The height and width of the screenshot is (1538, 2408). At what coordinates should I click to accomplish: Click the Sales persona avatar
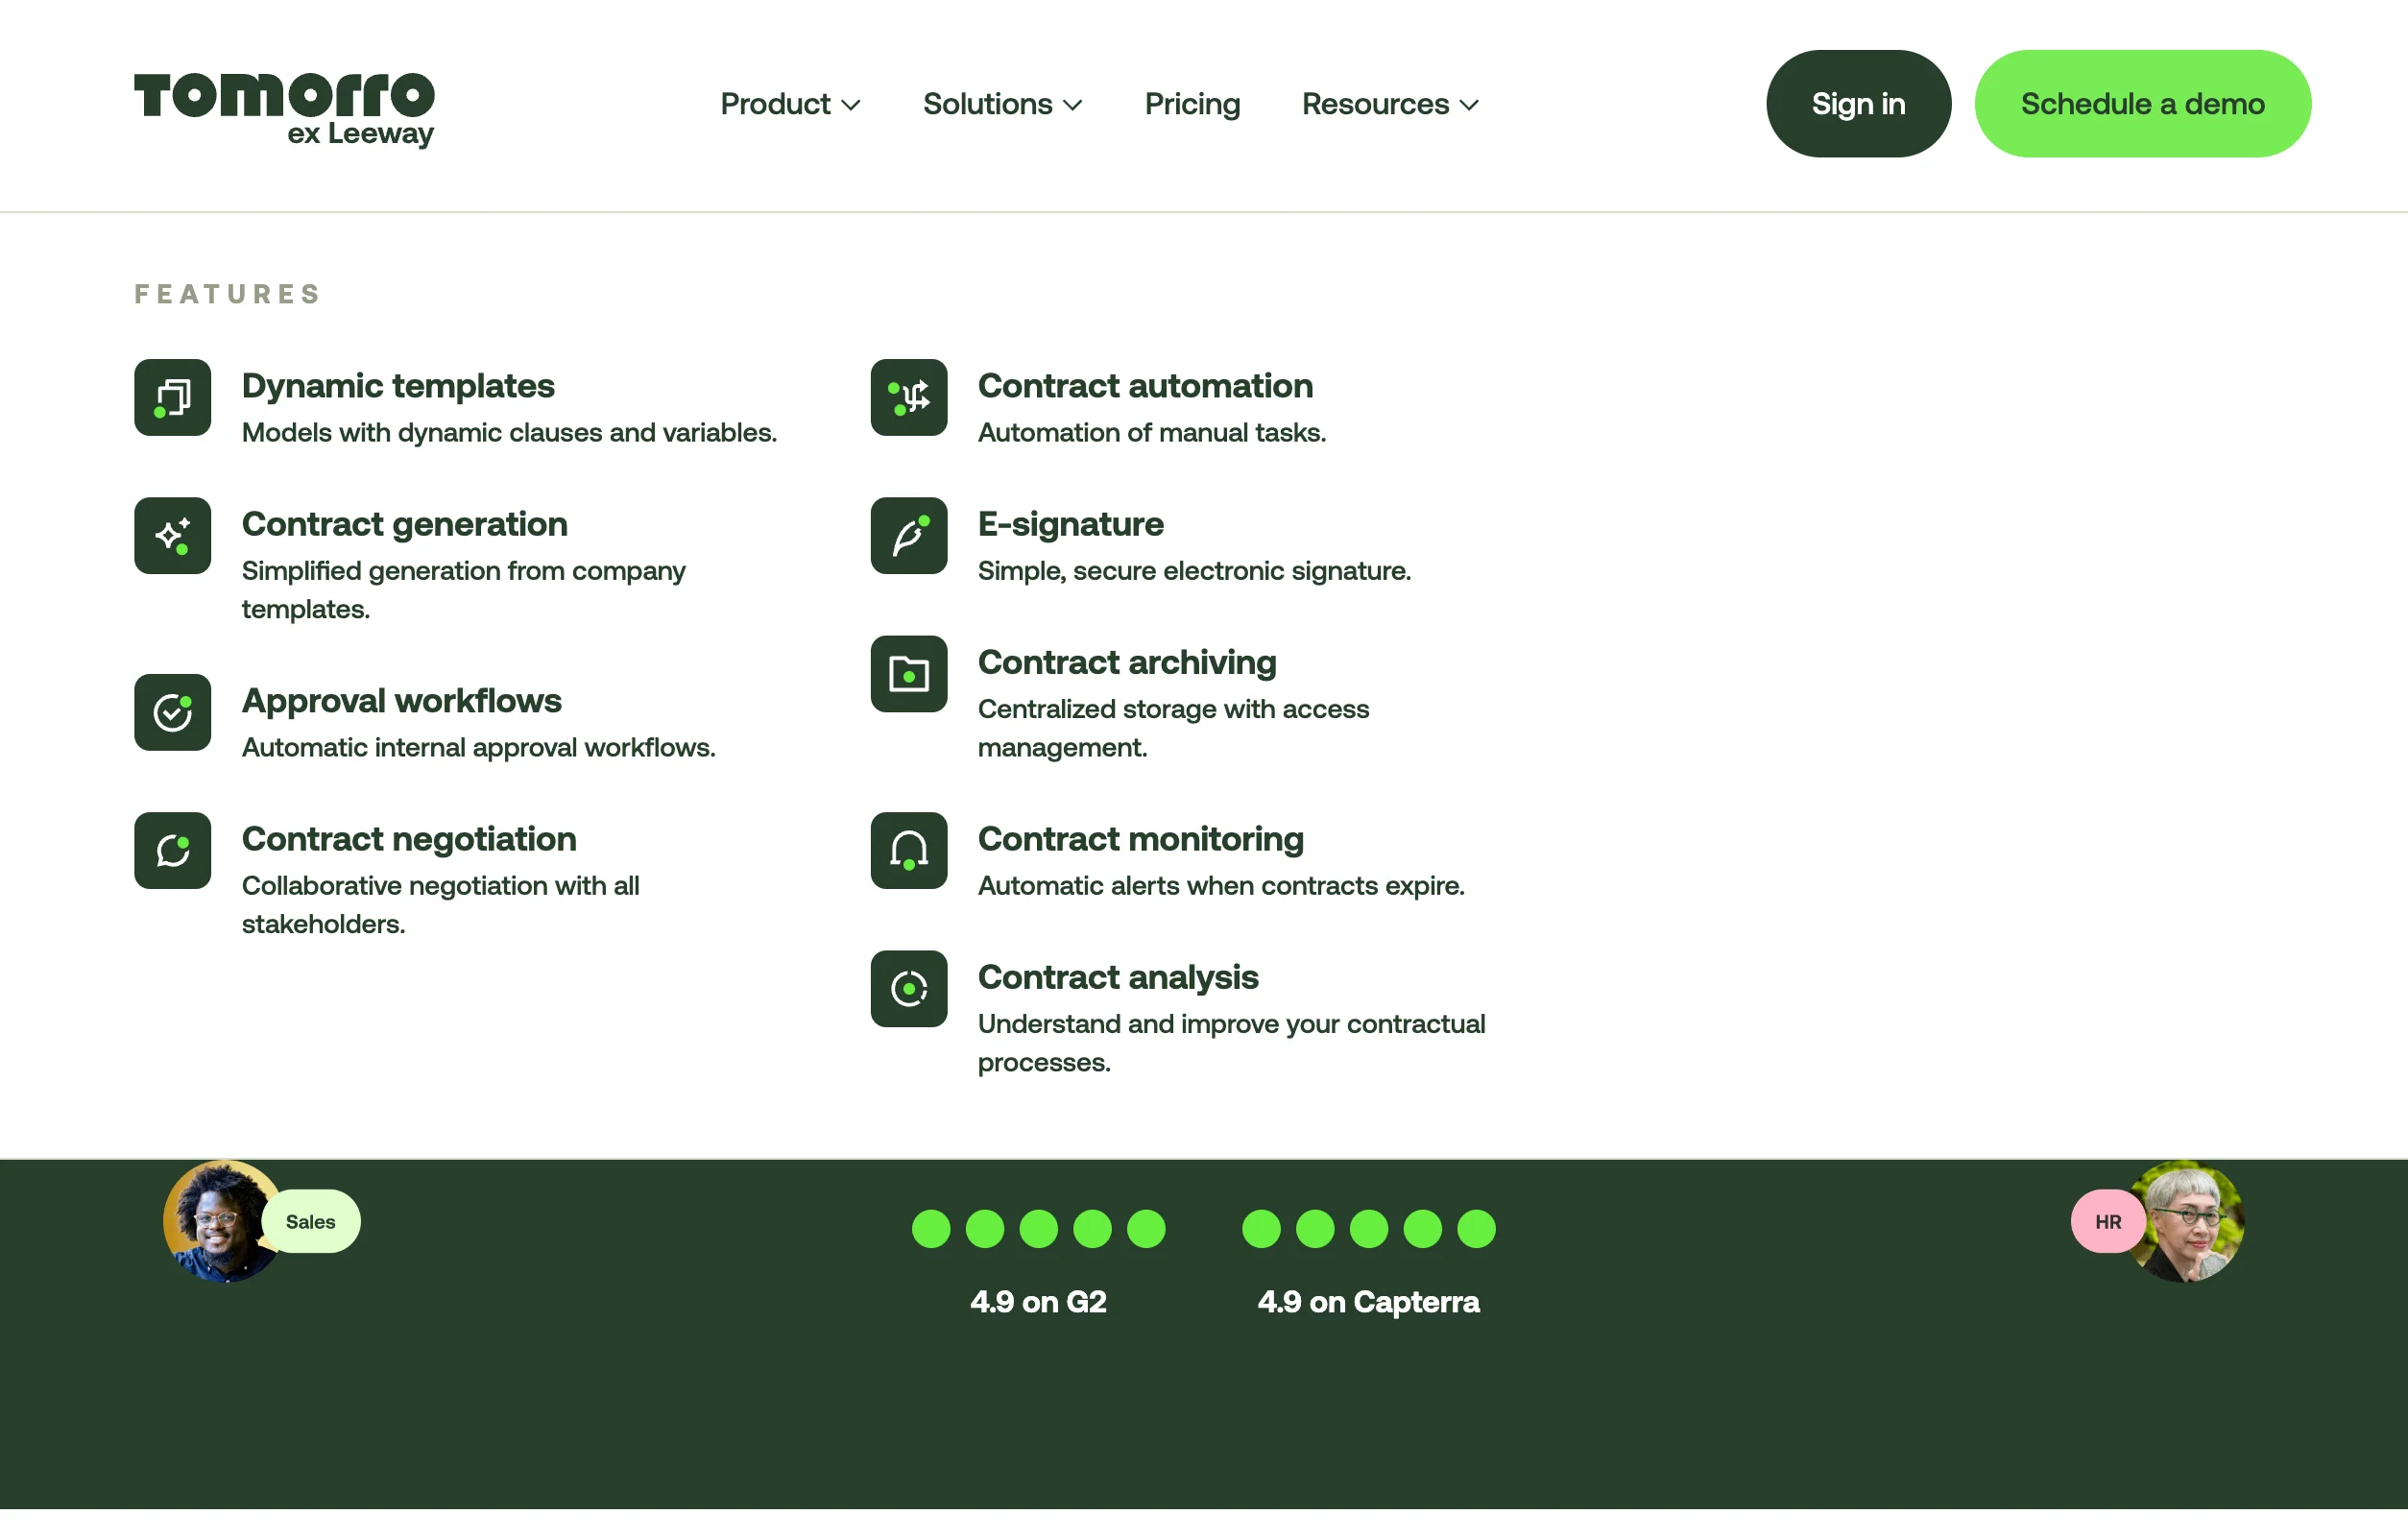pyautogui.click(x=222, y=1220)
